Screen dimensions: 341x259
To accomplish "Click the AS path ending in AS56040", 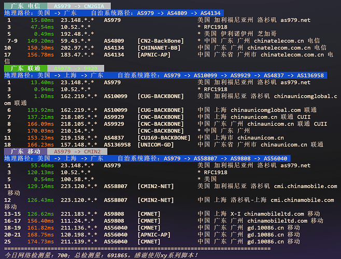I will point(225,159).
